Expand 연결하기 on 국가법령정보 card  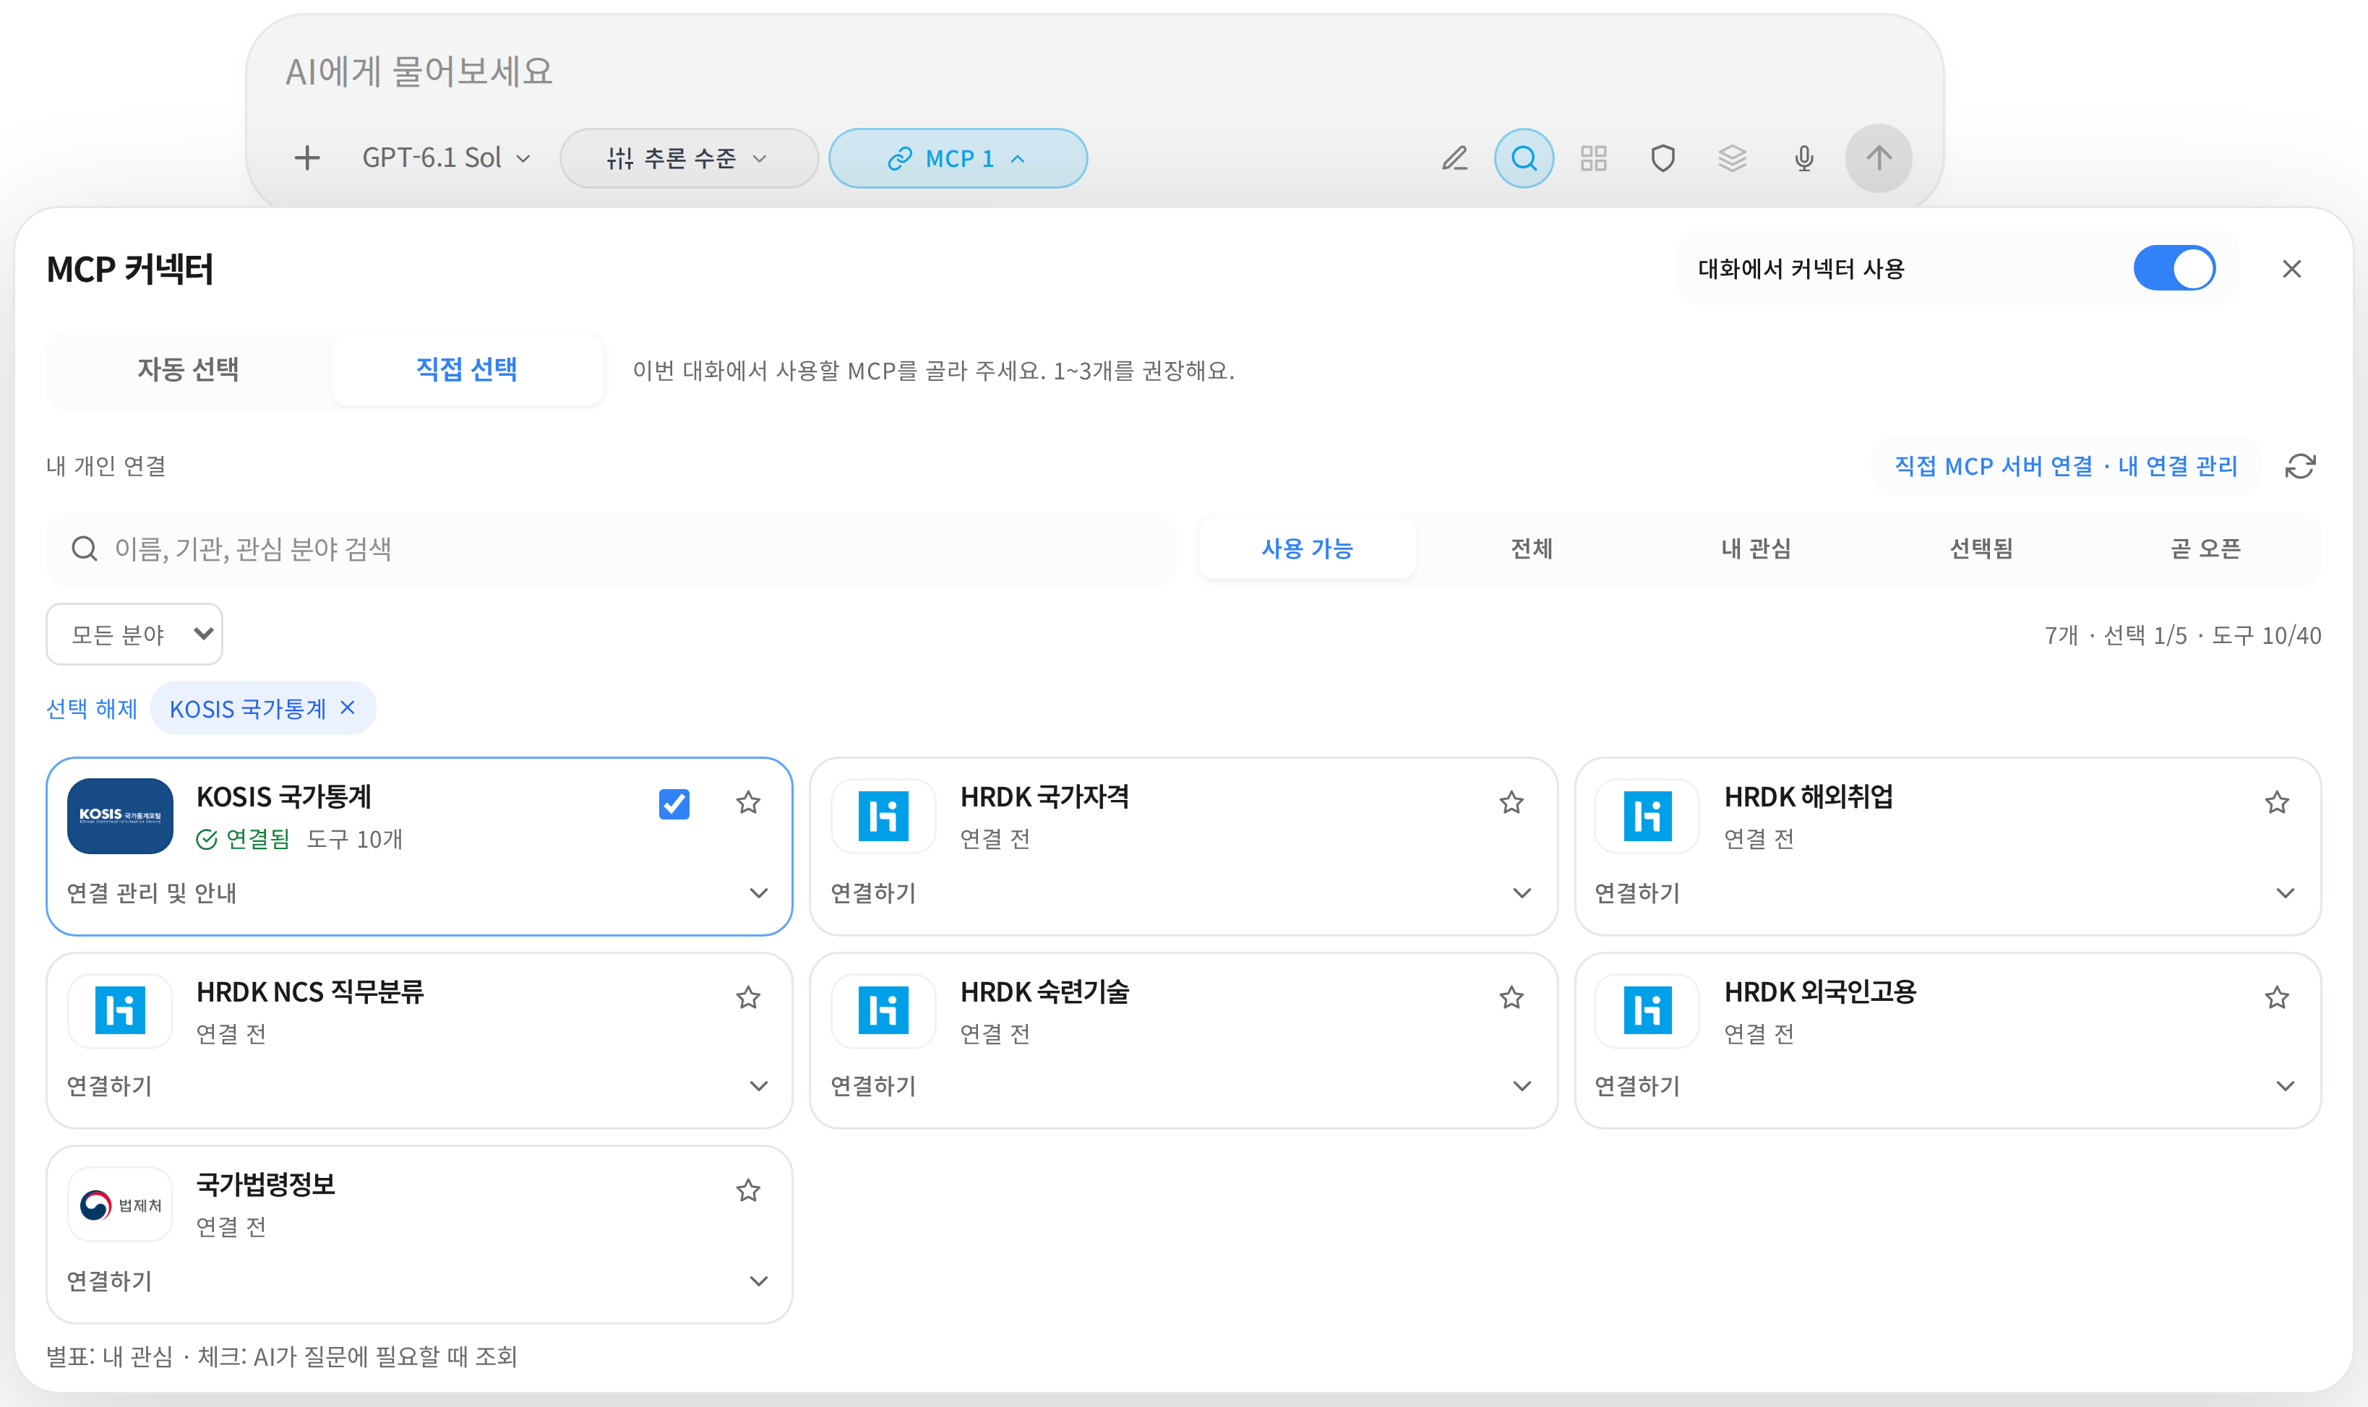coord(419,1282)
